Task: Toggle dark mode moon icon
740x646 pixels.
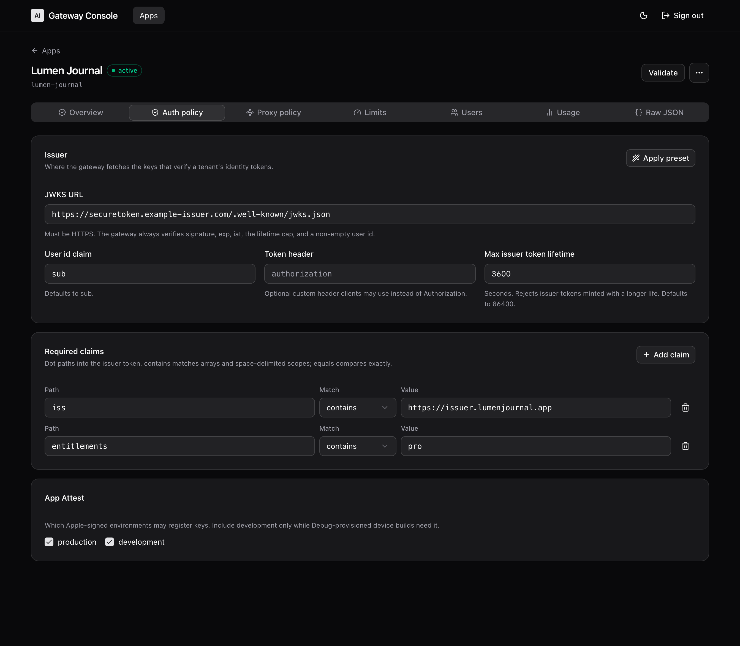Action: coord(643,15)
